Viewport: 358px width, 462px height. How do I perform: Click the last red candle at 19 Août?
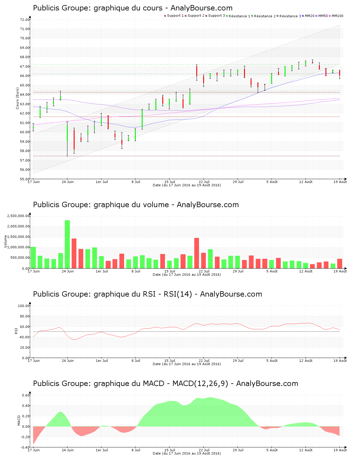click(340, 74)
